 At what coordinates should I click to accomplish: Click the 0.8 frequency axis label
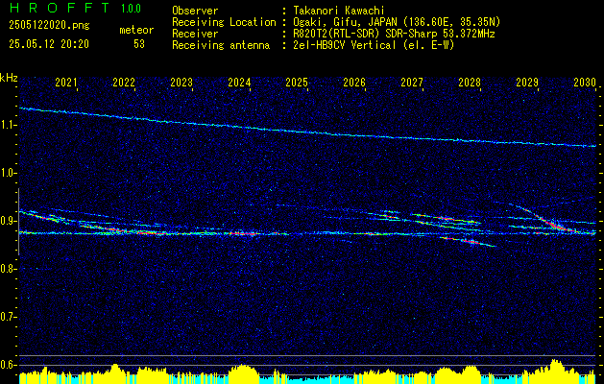pyautogui.click(x=9, y=269)
